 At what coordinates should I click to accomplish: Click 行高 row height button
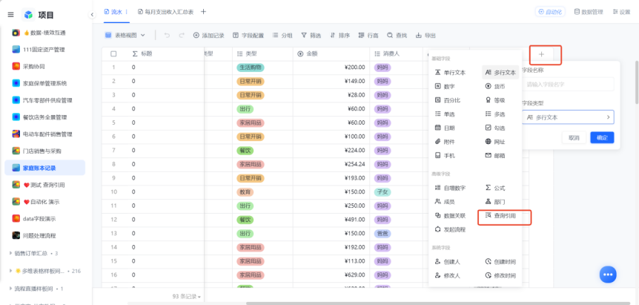tap(368, 36)
